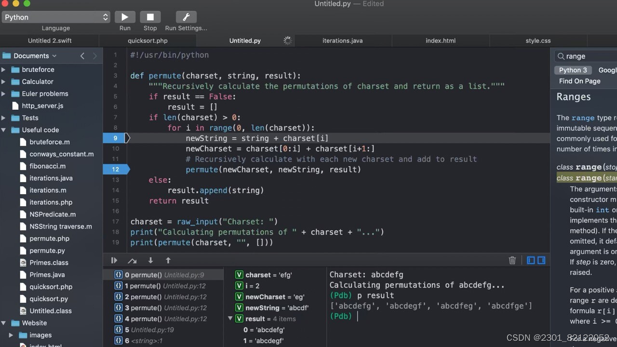
Task: Collapse the 'result = 4 items' variable
Action: pyautogui.click(x=230, y=319)
